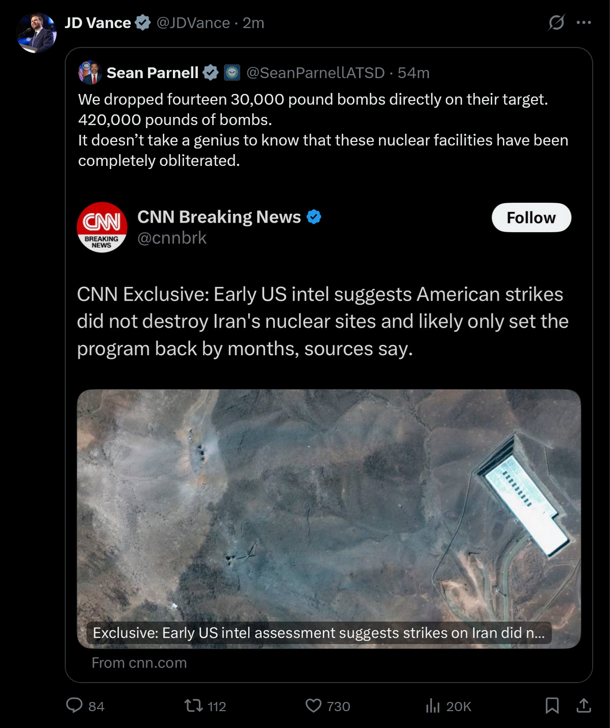Open JD Vance profile avatar
The width and height of the screenshot is (610, 728).
36,33
